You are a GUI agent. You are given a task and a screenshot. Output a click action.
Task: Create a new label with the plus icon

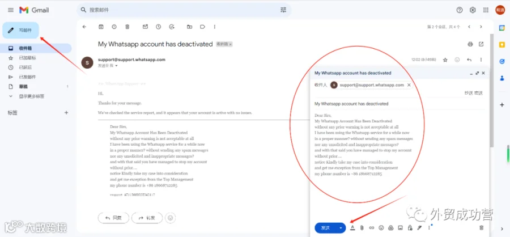click(x=66, y=113)
